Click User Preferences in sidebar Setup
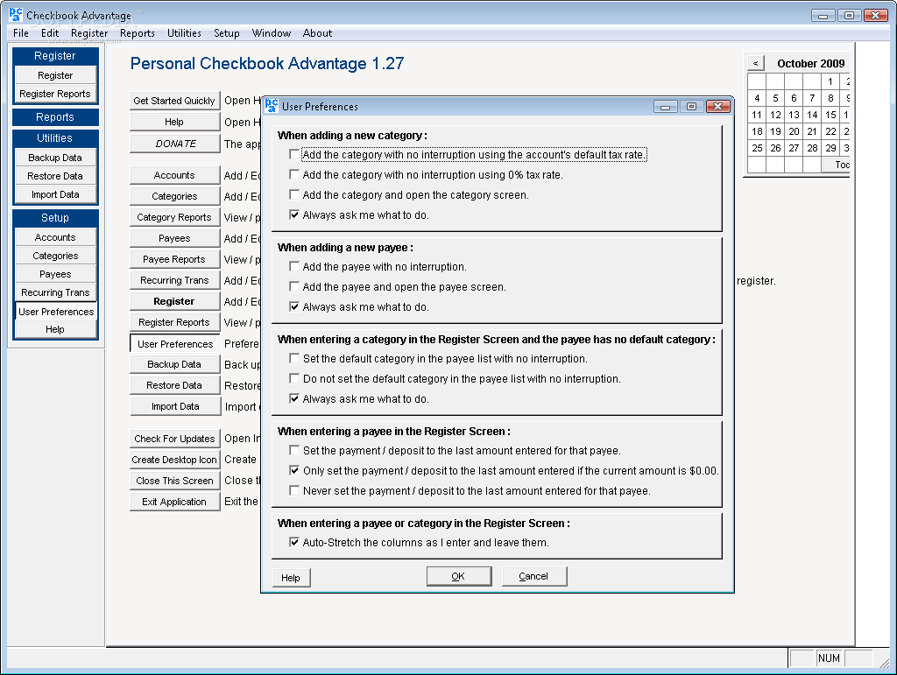 pyautogui.click(x=55, y=312)
